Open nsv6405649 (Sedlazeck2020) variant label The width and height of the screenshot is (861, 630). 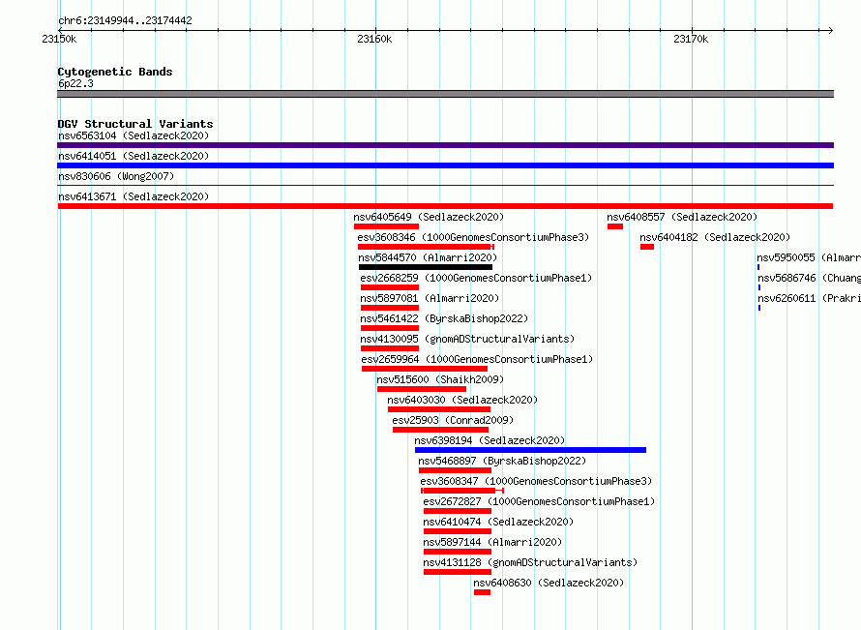point(429,217)
